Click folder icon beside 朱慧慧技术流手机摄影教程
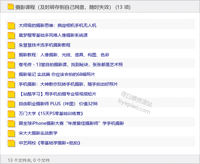 coord(11,45)
